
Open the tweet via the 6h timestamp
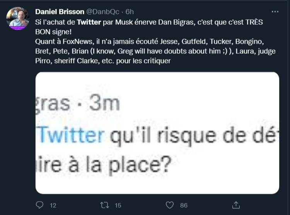click(x=130, y=12)
